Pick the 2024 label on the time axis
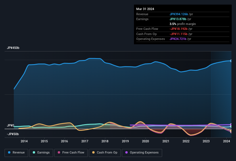Screen dimensions: 236x161 point(227,141)
